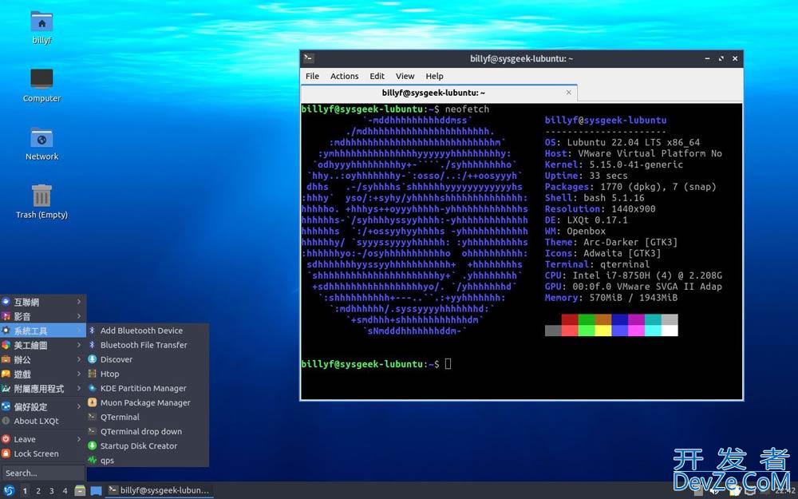
Task: Click the QTerminal window title bar text
Action: 521,58
